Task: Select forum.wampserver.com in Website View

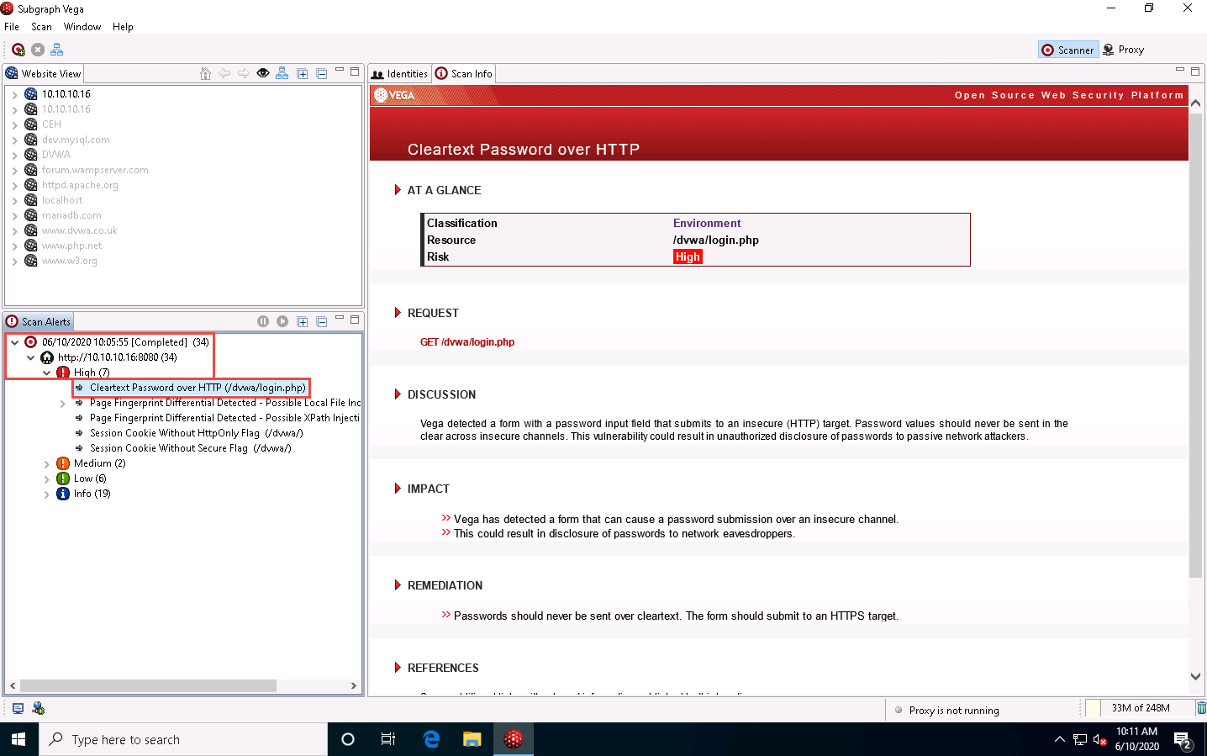Action: tap(95, 170)
